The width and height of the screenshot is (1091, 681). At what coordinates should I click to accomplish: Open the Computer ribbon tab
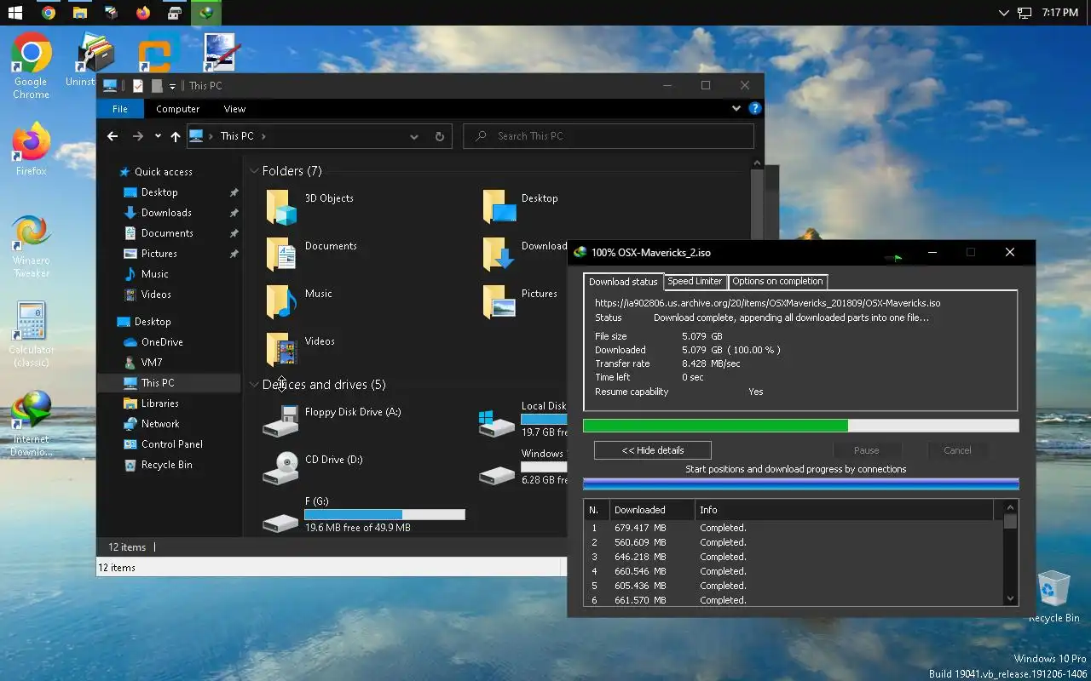point(177,109)
